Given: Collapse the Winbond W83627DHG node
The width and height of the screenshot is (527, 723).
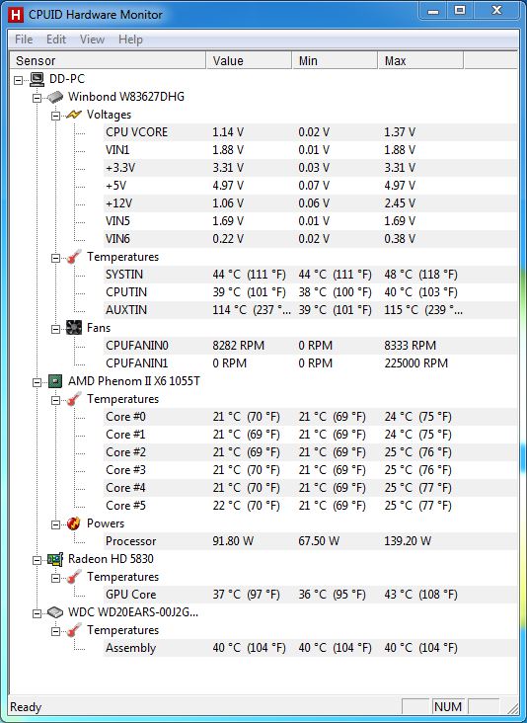Looking at the screenshot, I should pos(37,98).
